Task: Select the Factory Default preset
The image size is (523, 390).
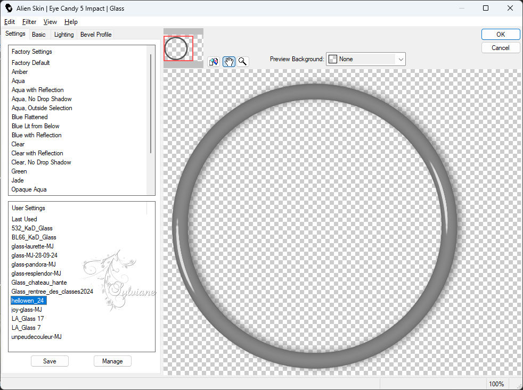Action: 30,63
